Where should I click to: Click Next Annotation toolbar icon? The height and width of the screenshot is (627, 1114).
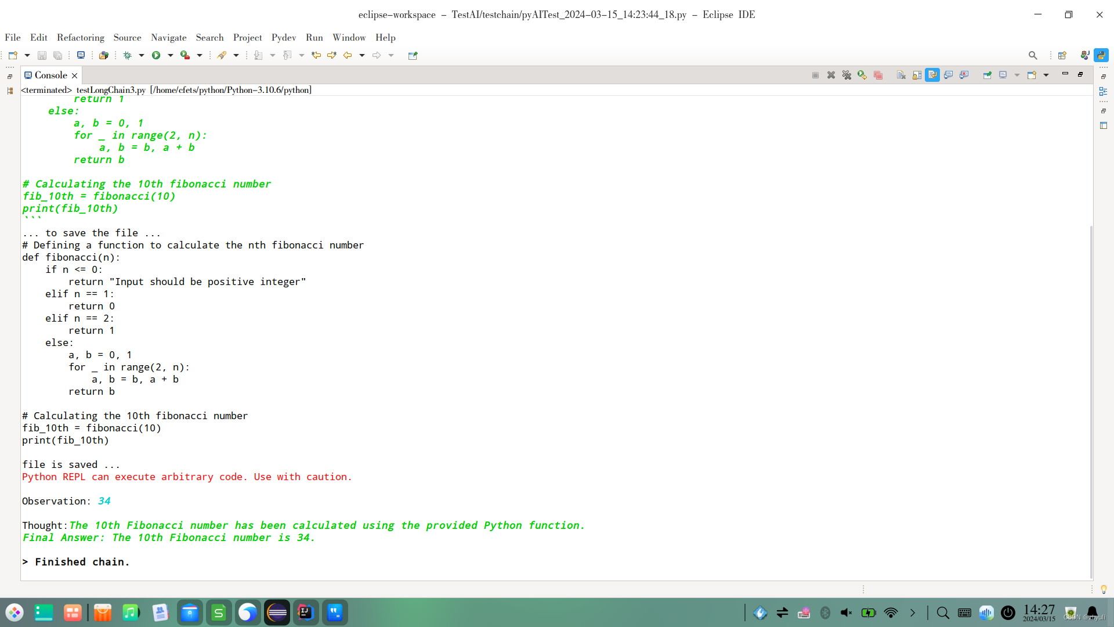tap(258, 55)
